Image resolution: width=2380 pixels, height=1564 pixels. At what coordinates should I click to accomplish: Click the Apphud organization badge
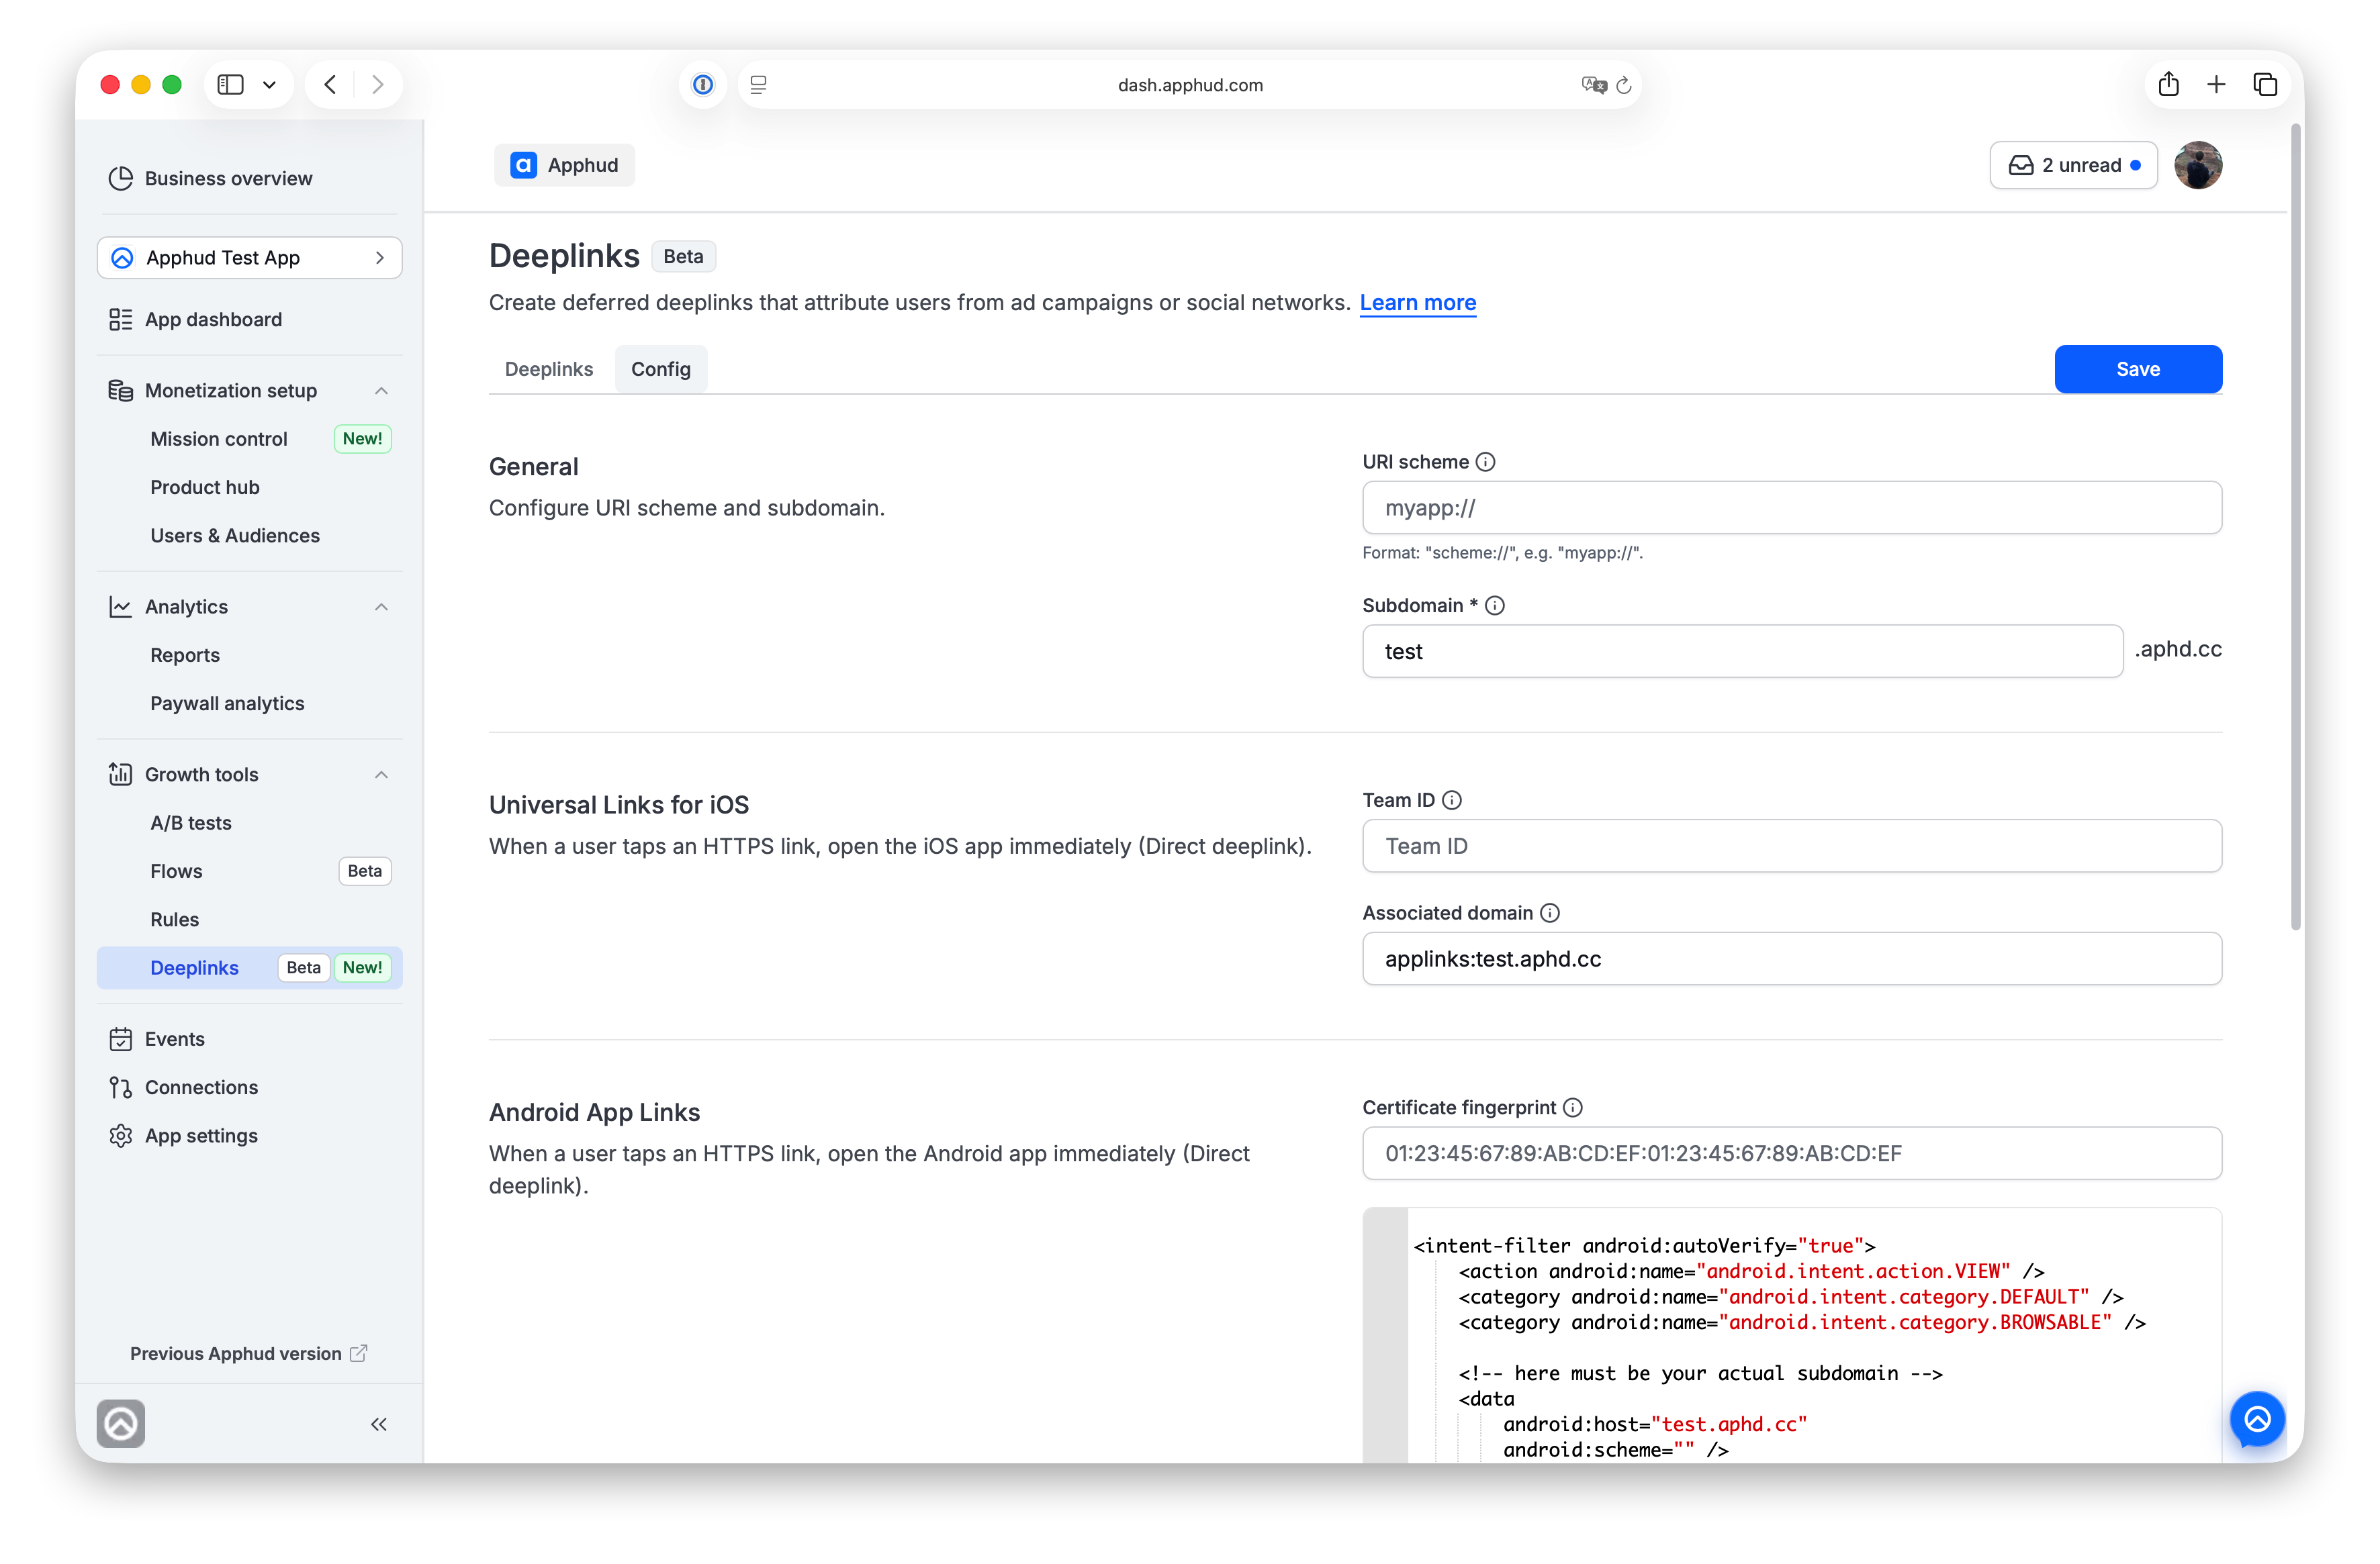click(x=564, y=165)
